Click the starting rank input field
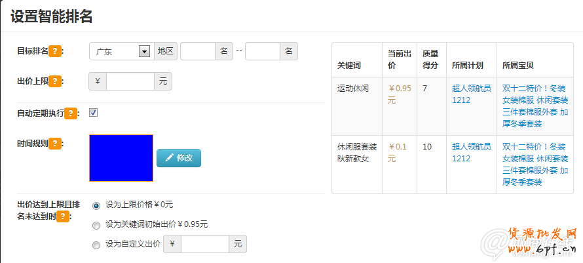Image resolution: width=583 pixels, height=263 pixels. pos(197,51)
